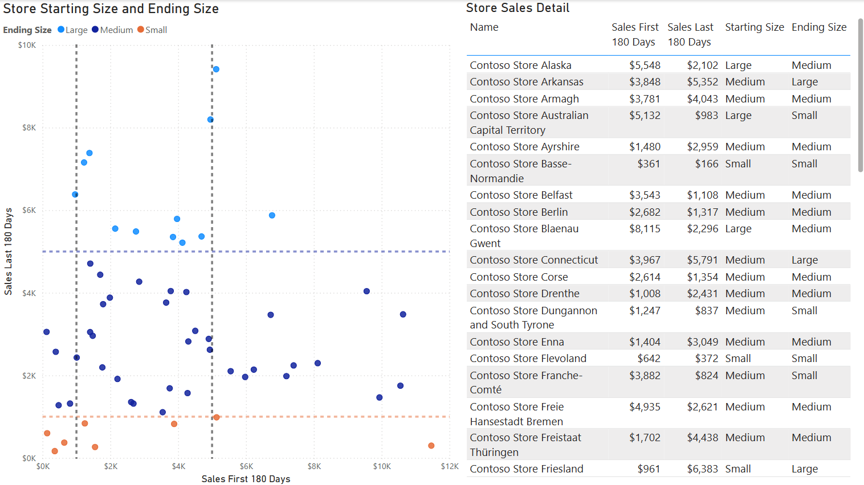The height and width of the screenshot is (485, 864).
Task: Select Contoso Store Connecticut table row
Action: click(533, 260)
